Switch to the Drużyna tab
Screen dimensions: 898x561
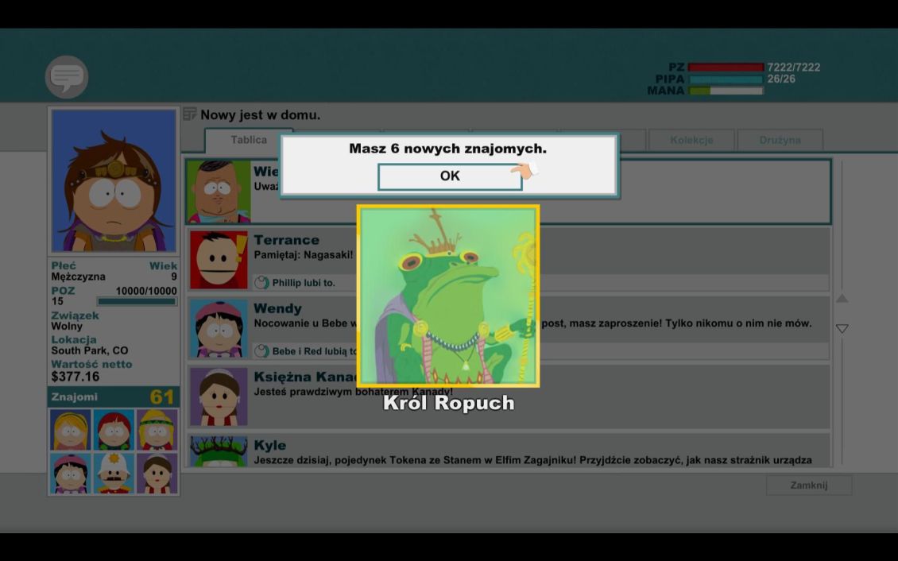point(780,140)
